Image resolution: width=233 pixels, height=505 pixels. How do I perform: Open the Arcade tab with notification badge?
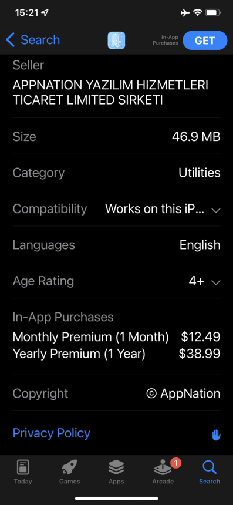click(x=163, y=472)
